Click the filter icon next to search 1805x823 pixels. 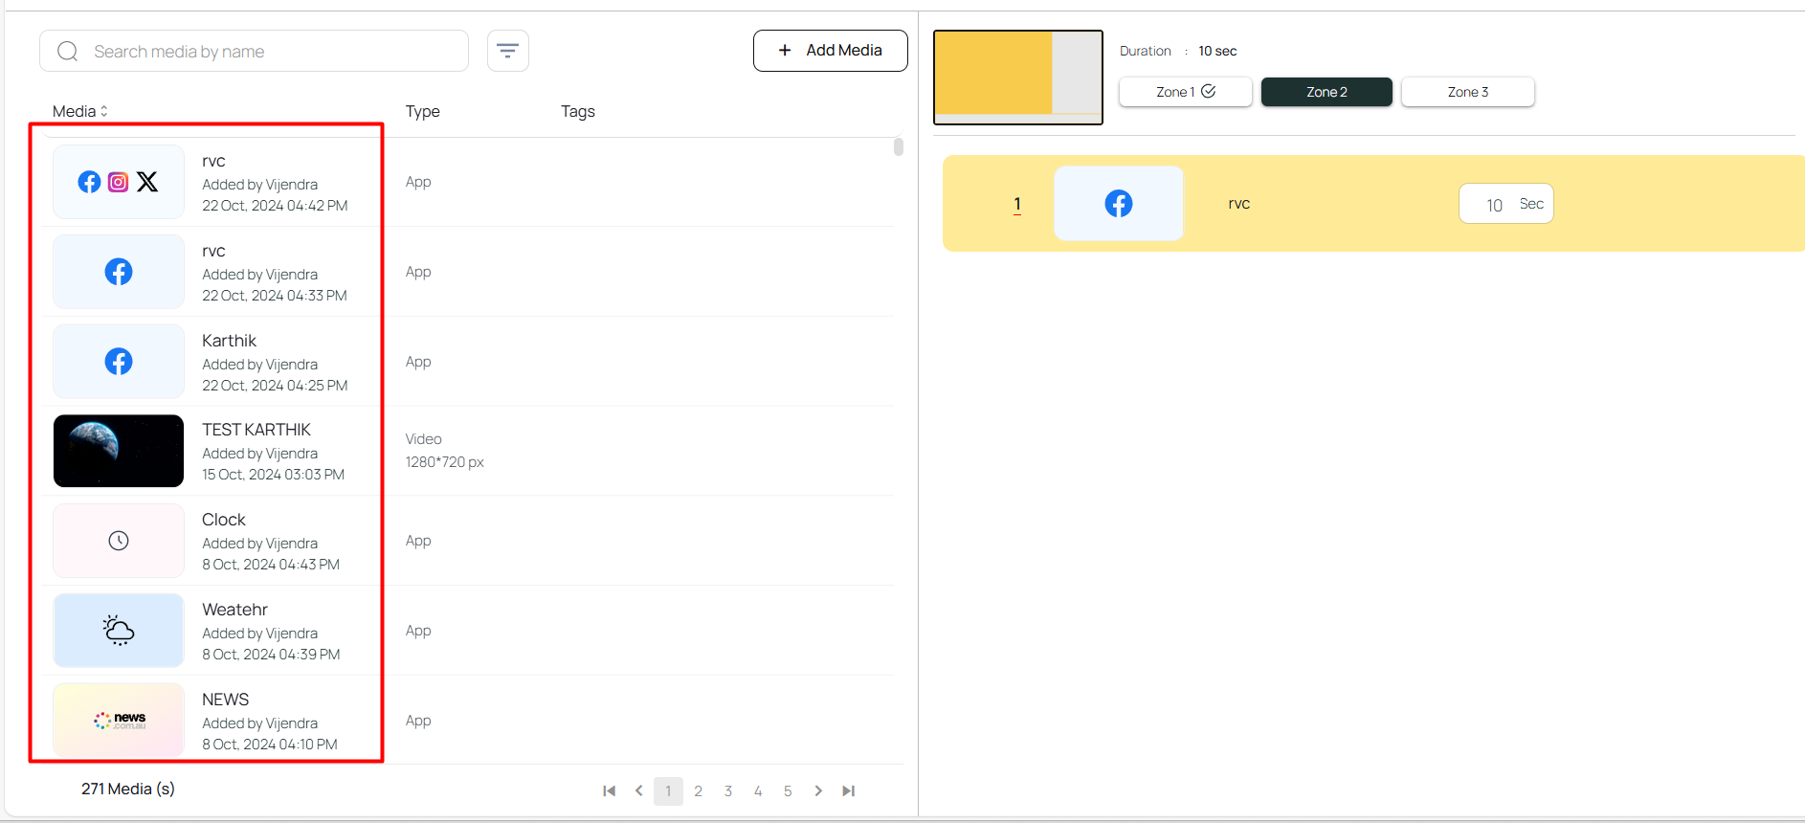[x=507, y=51]
